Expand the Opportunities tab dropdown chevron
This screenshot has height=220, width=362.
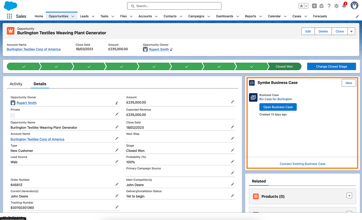point(73,16)
